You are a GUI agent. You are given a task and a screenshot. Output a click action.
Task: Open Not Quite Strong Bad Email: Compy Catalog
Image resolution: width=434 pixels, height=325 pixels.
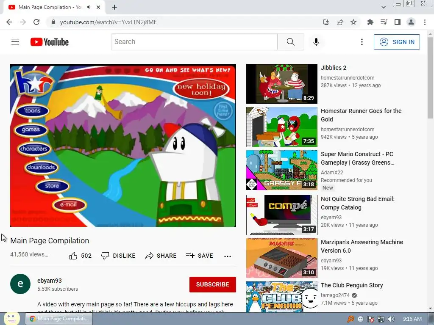tap(358, 203)
